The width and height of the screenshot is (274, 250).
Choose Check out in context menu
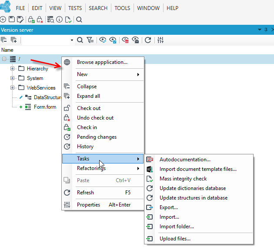[x=103, y=108]
